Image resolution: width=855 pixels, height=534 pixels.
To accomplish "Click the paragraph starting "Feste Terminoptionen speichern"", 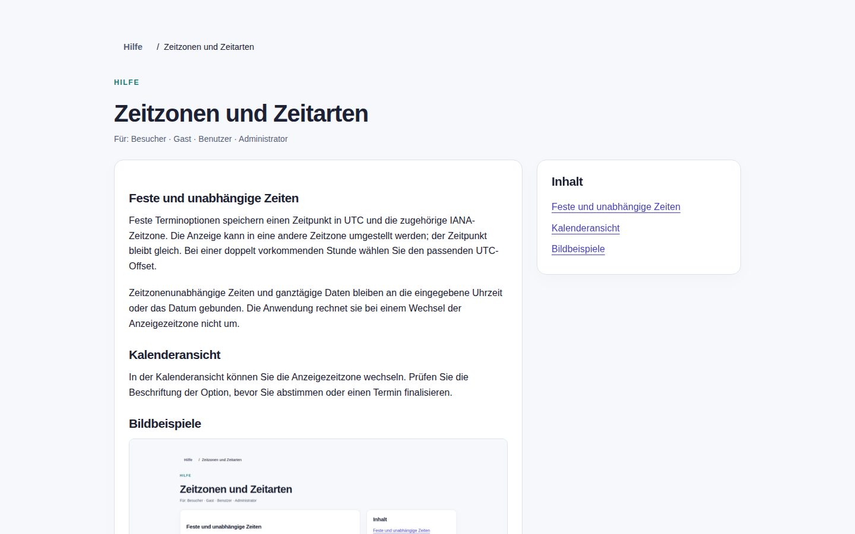I will point(318,243).
